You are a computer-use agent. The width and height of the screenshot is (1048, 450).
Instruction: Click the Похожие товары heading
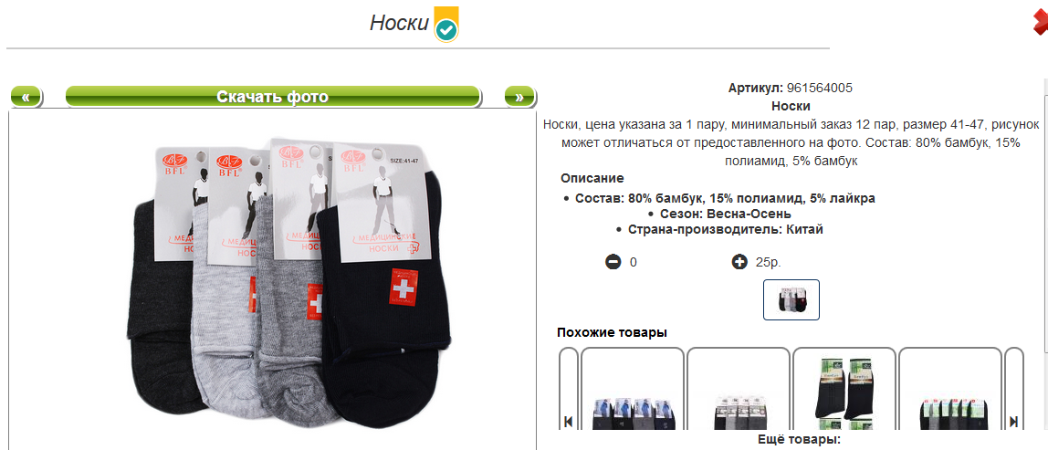click(x=613, y=332)
